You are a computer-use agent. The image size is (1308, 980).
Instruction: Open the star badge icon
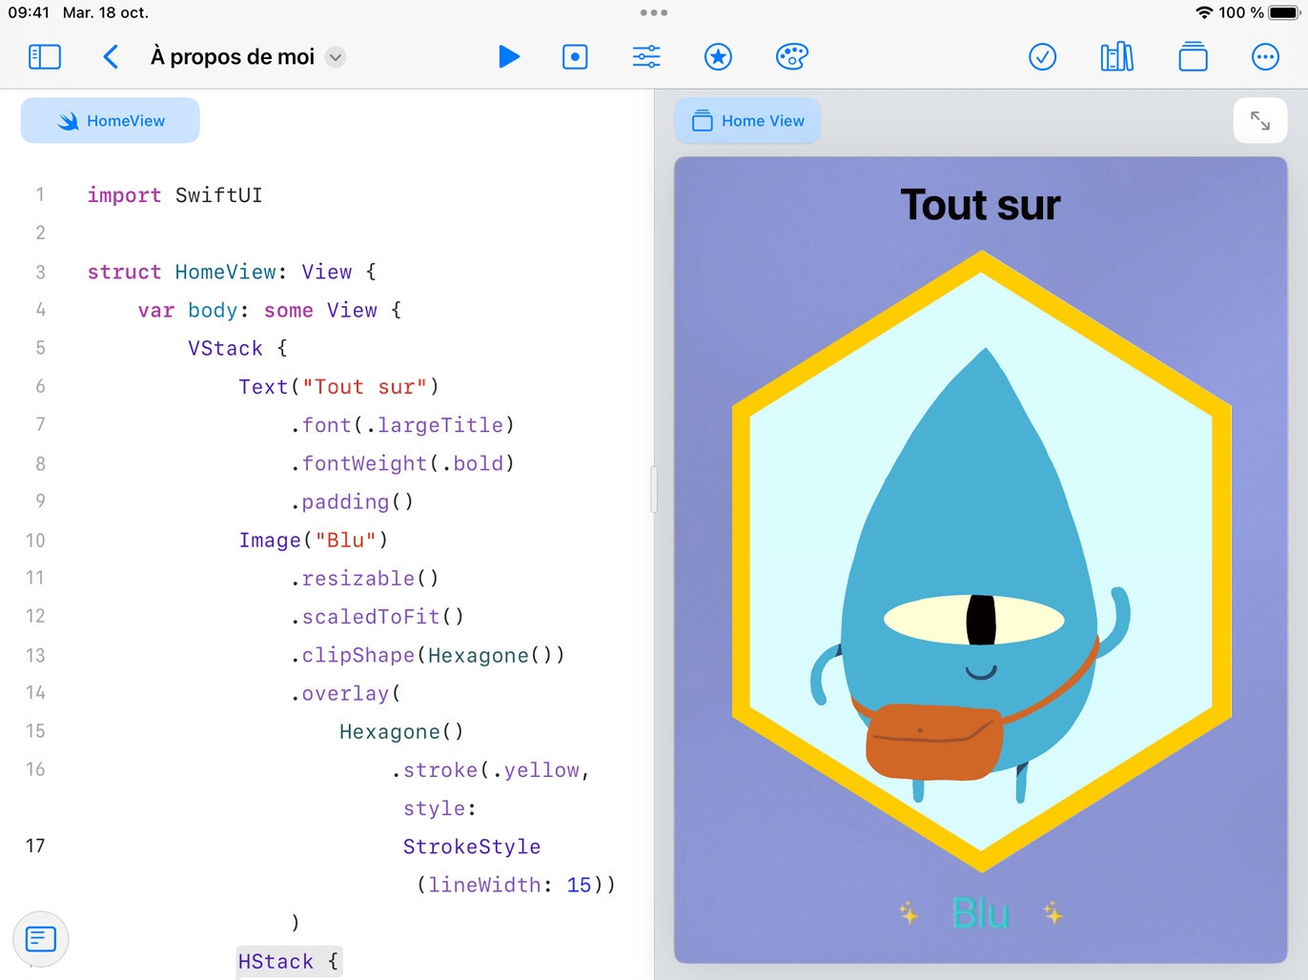[x=718, y=57]
